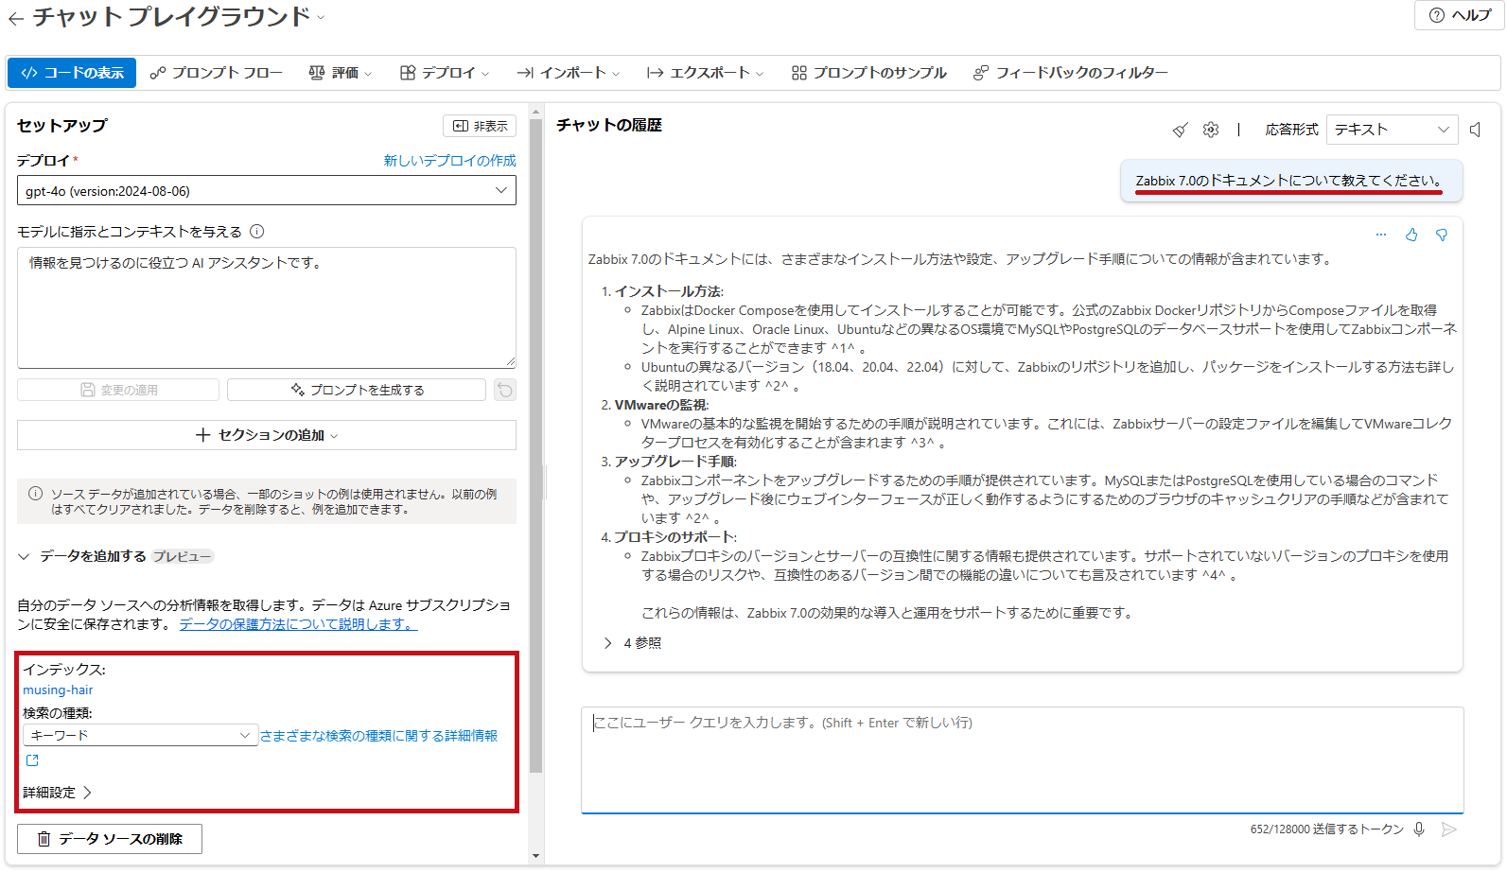Expand 詳細設定 options
This screenshot has width=1507, height=873.
[57, 793]
